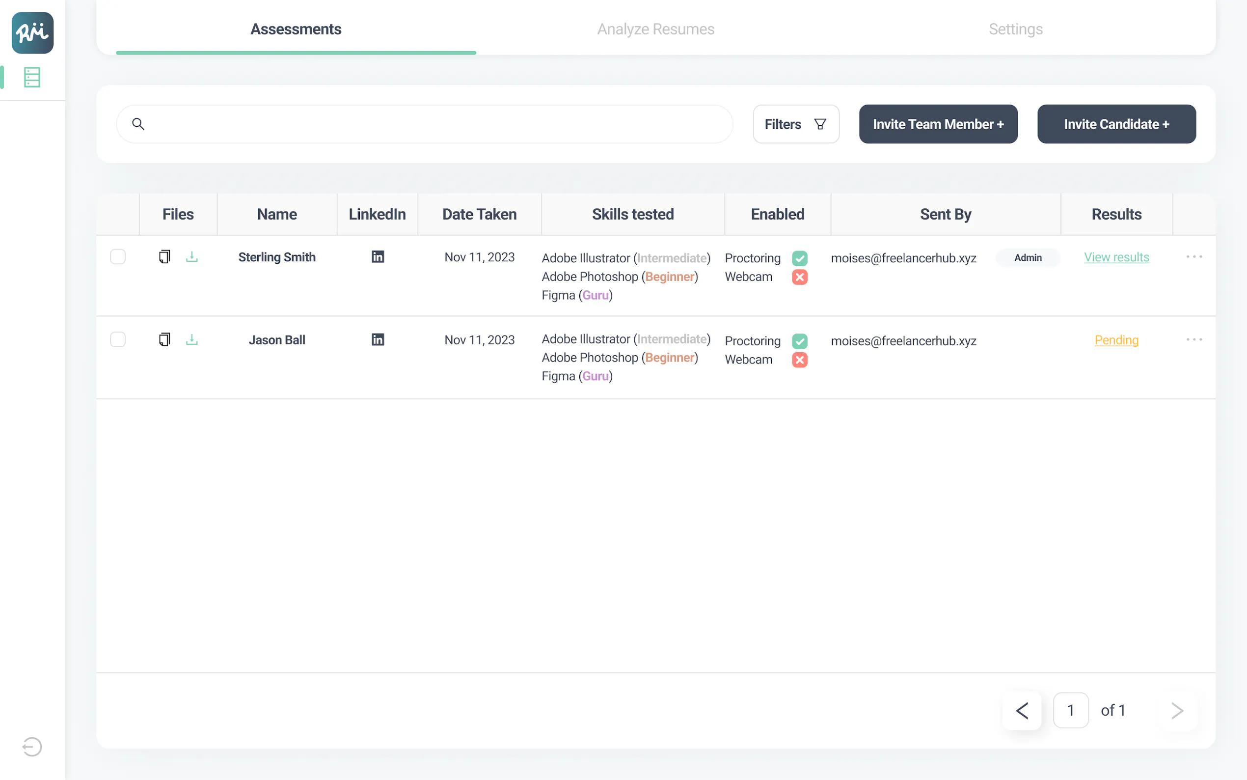Copy files icon for Sterling Smith
1247x780 pixels.
pyautogui.click(x=164, y=256)
